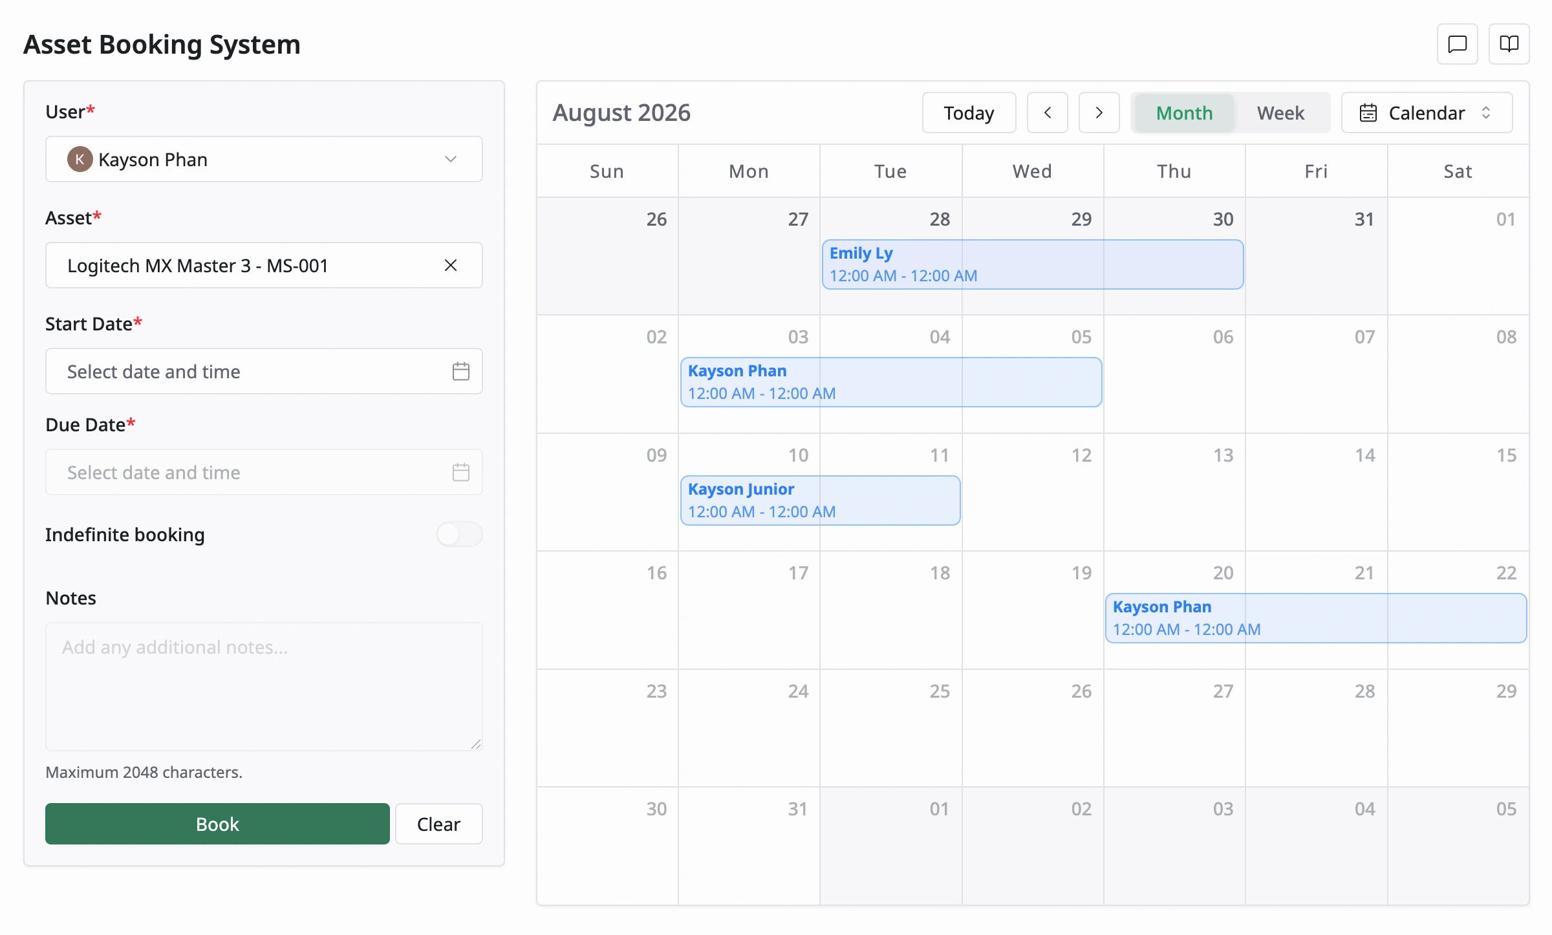Enable the Indefinite booking switch

(x=459, y=534)
